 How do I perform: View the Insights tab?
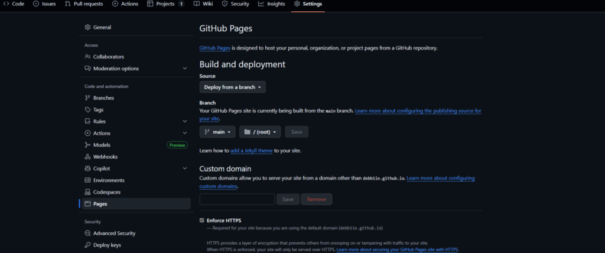click(272, 4)
